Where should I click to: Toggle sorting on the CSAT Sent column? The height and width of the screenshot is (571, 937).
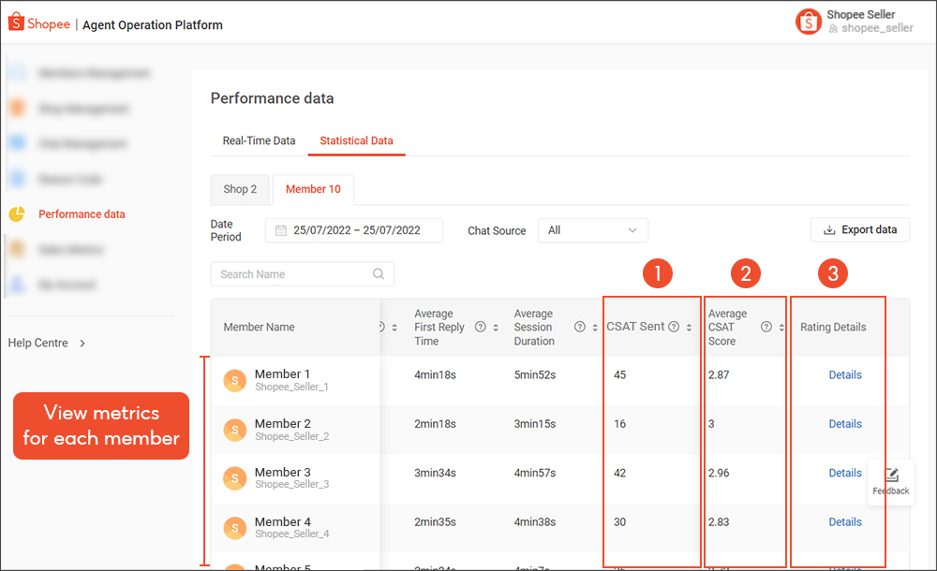pos(690,326)
